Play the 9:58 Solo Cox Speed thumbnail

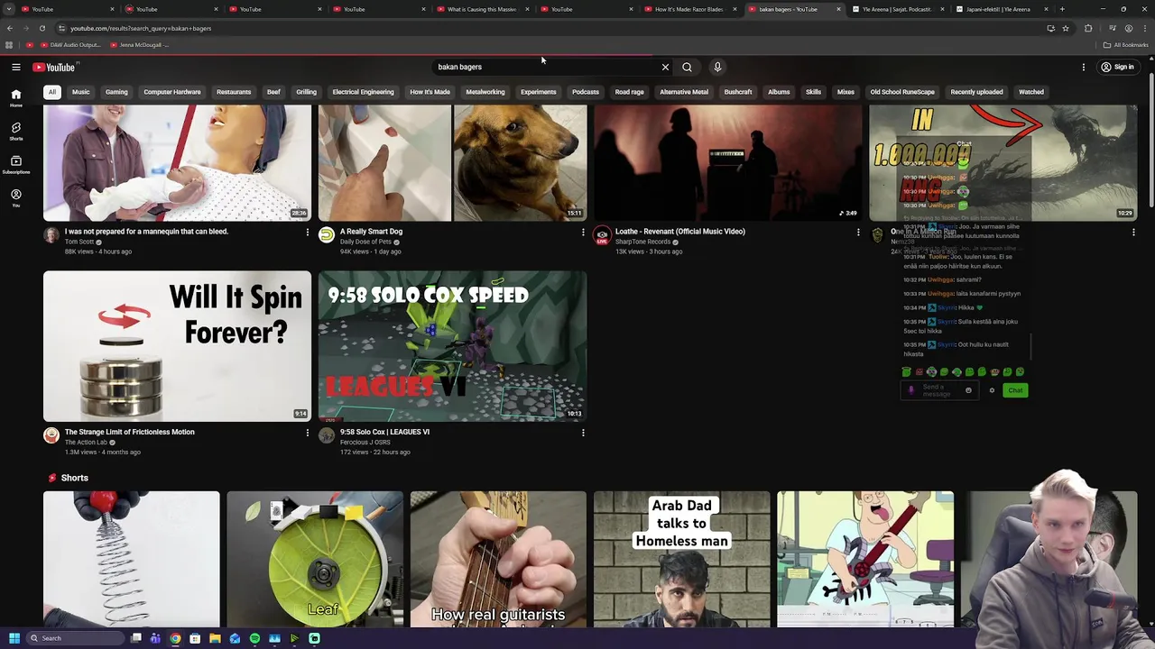[452, 346]
